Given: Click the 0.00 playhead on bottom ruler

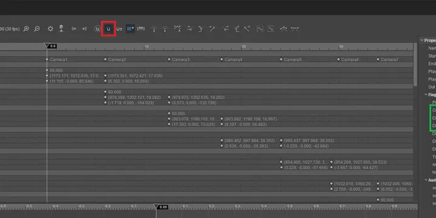Looking at the screenshot, I should pos(160,206).
